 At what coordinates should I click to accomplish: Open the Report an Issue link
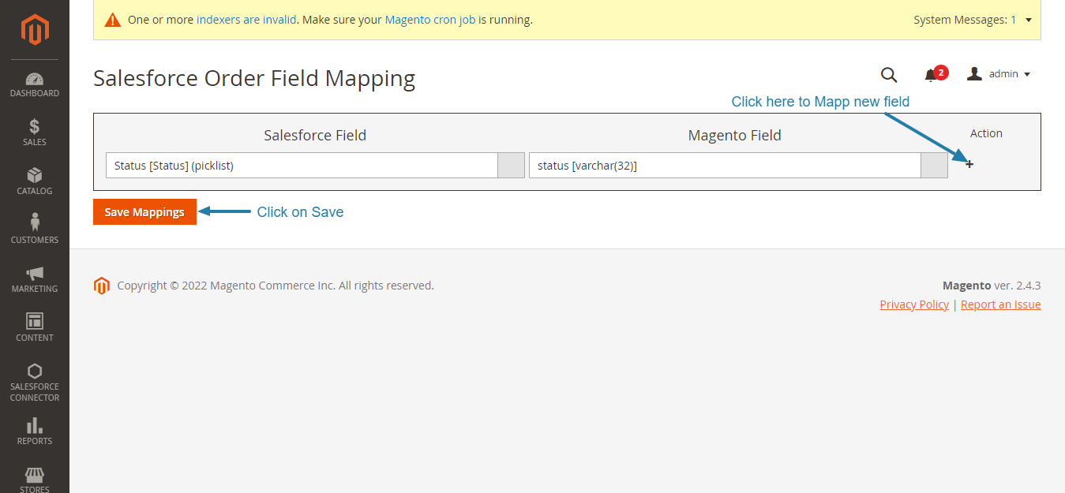1000,304
